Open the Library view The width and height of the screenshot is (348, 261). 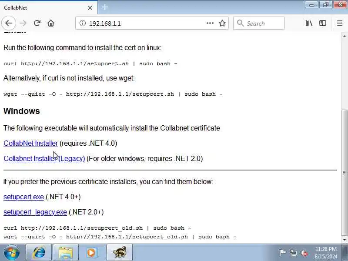coord(309,23)
